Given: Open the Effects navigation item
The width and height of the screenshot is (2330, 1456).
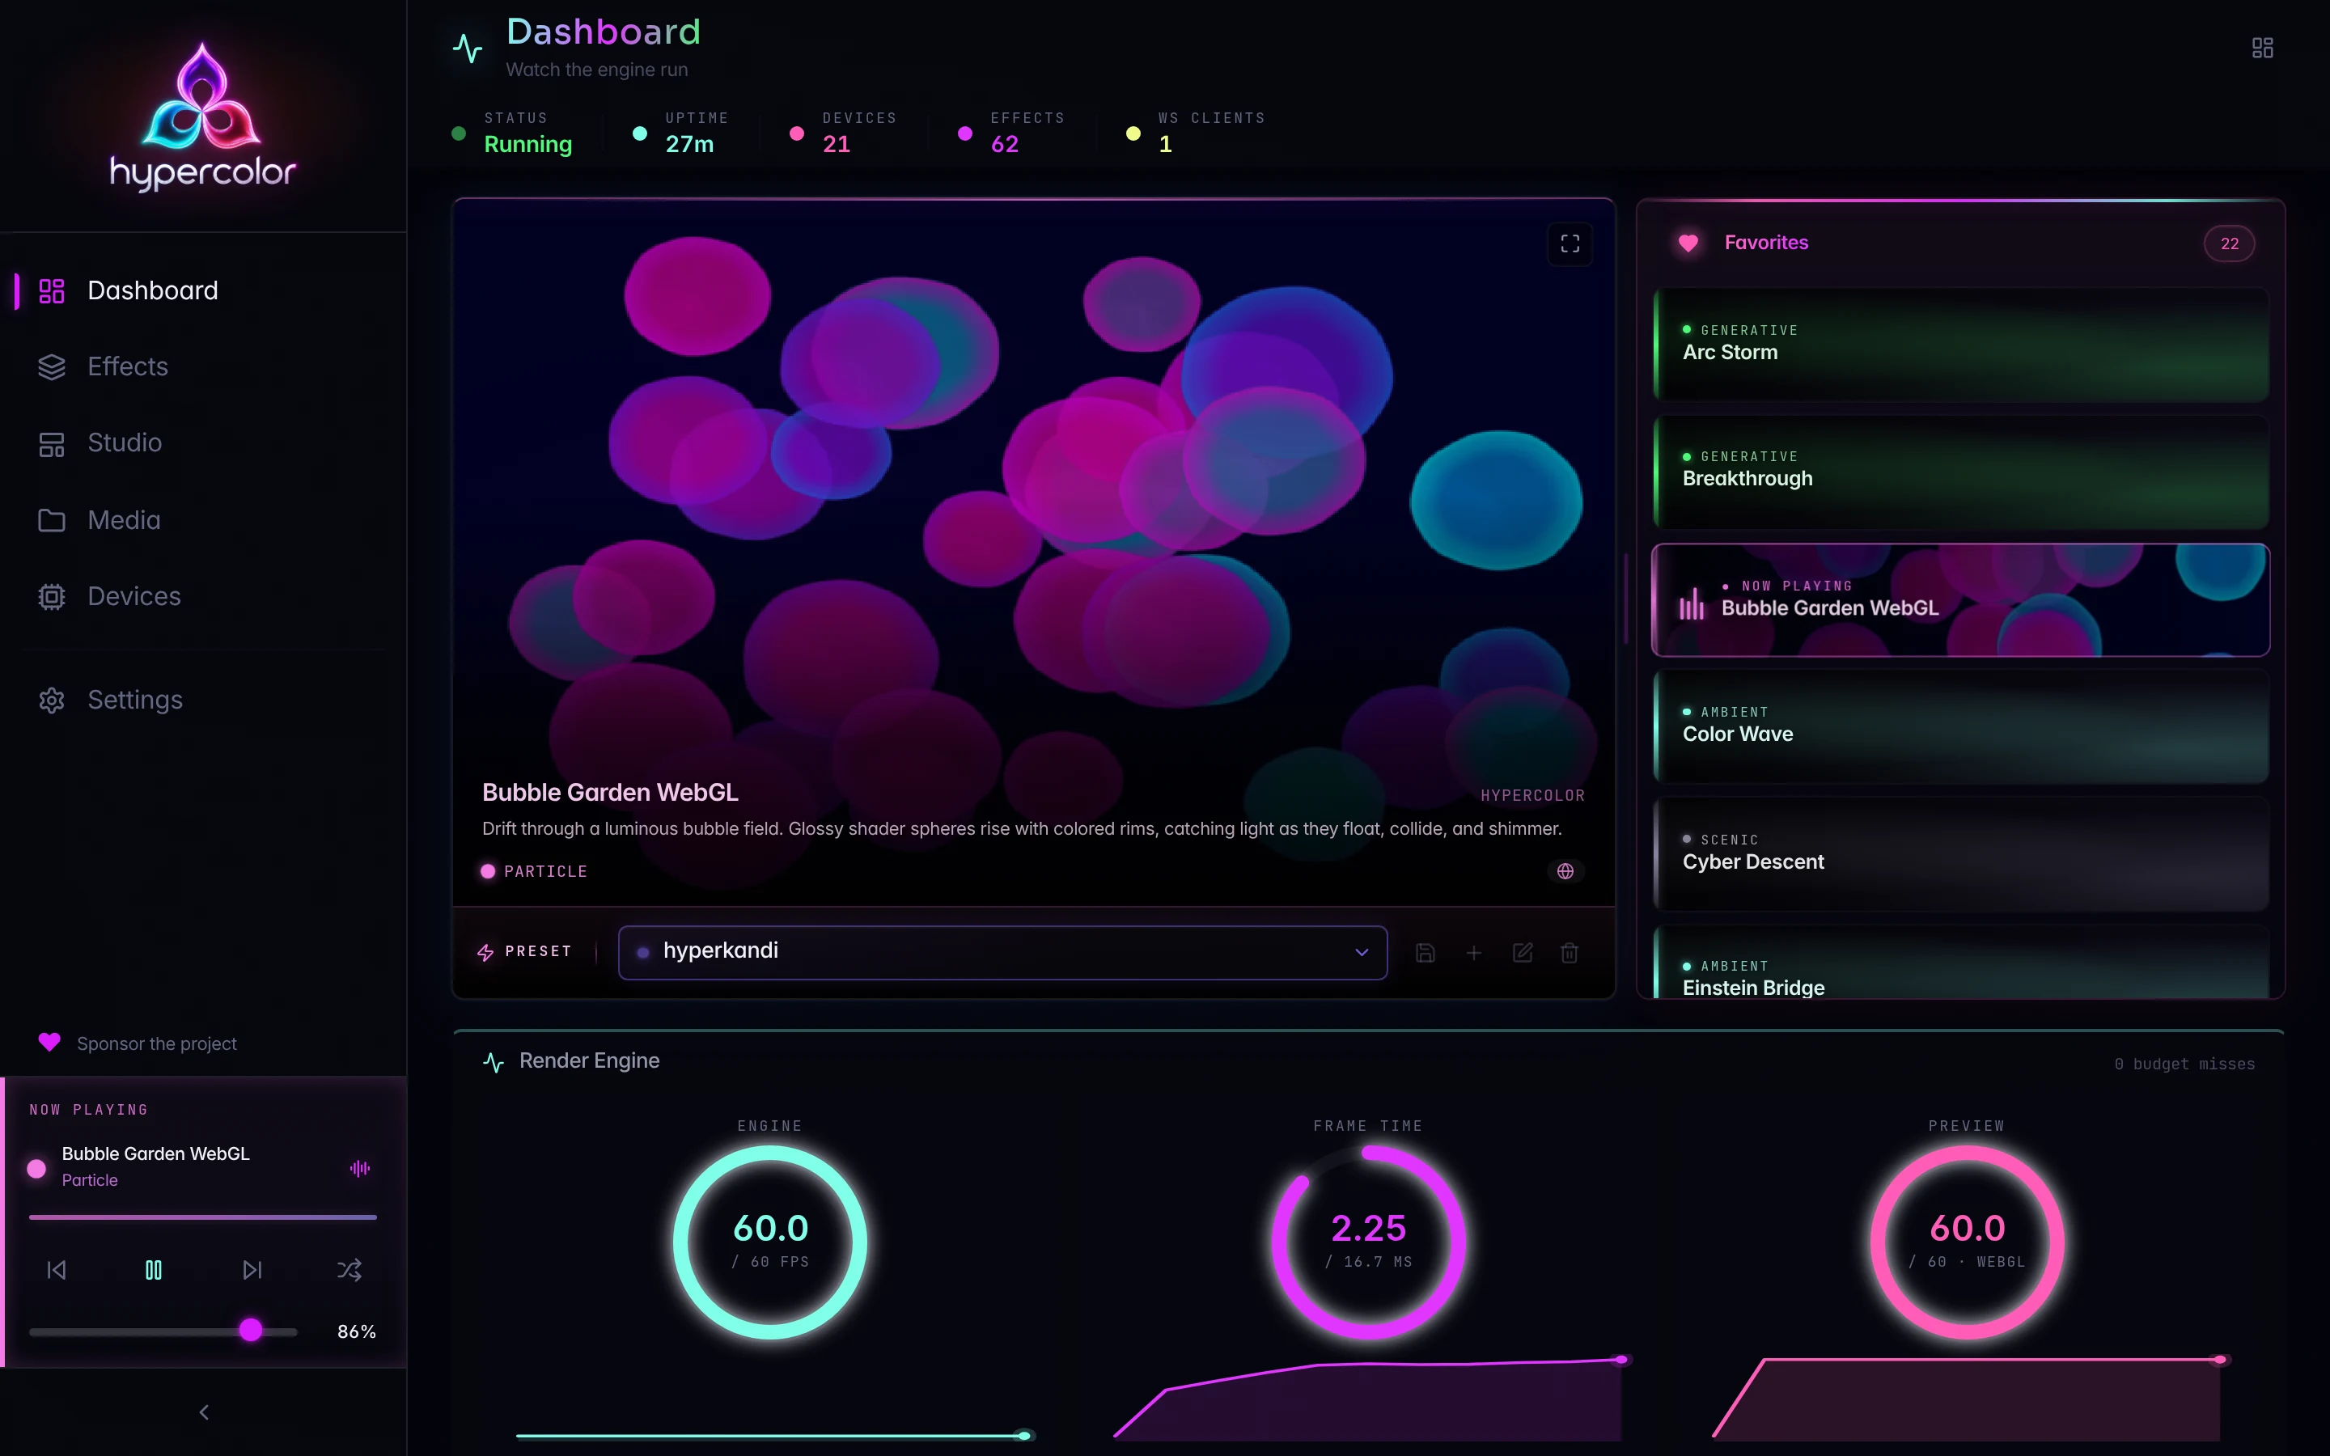Looking at the screenshot, I should 202,367.
